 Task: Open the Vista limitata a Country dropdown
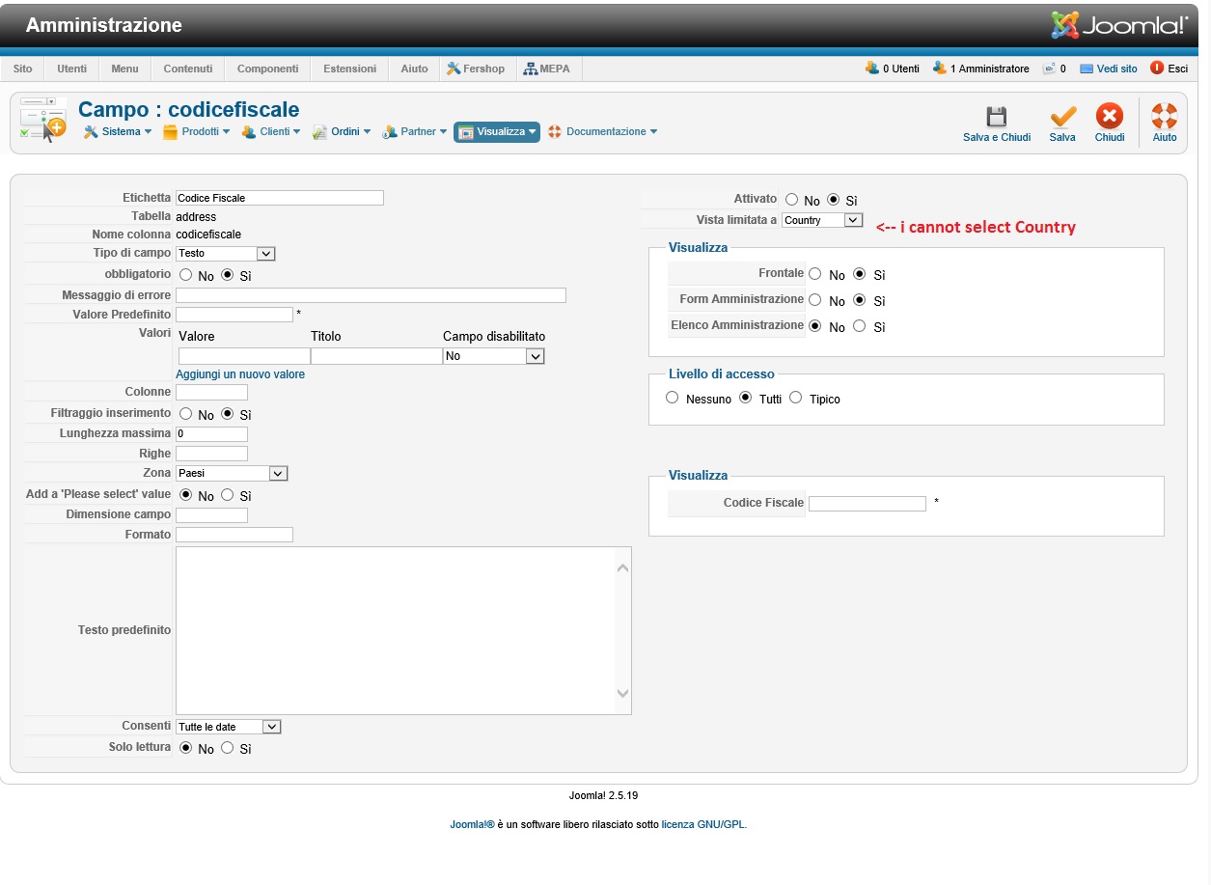pyautogui.click(x=822, y=220)
